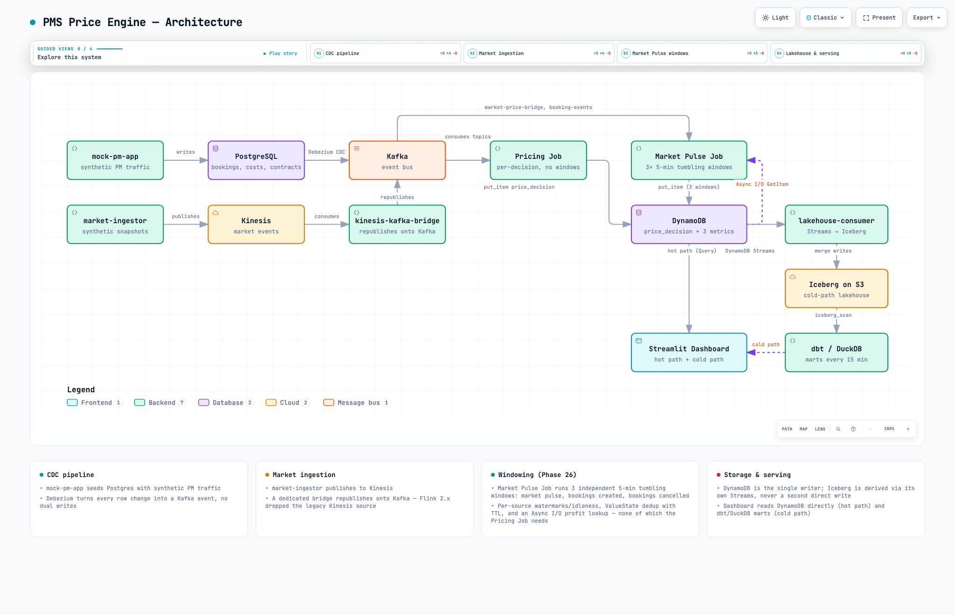Open the search magnifier in canvas toolbar
The image size is (955, 615).
(x=838, y=429)
